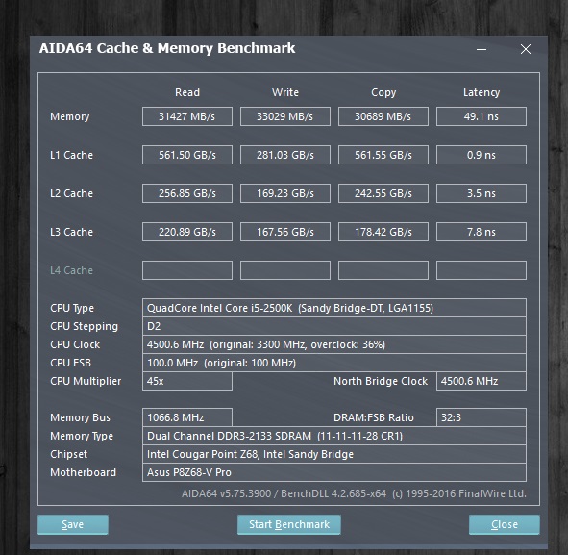This screenshot has width=568, height=555.
Task: Select L2 Cache latency 3.5 ns
Action: click(482, 193)
